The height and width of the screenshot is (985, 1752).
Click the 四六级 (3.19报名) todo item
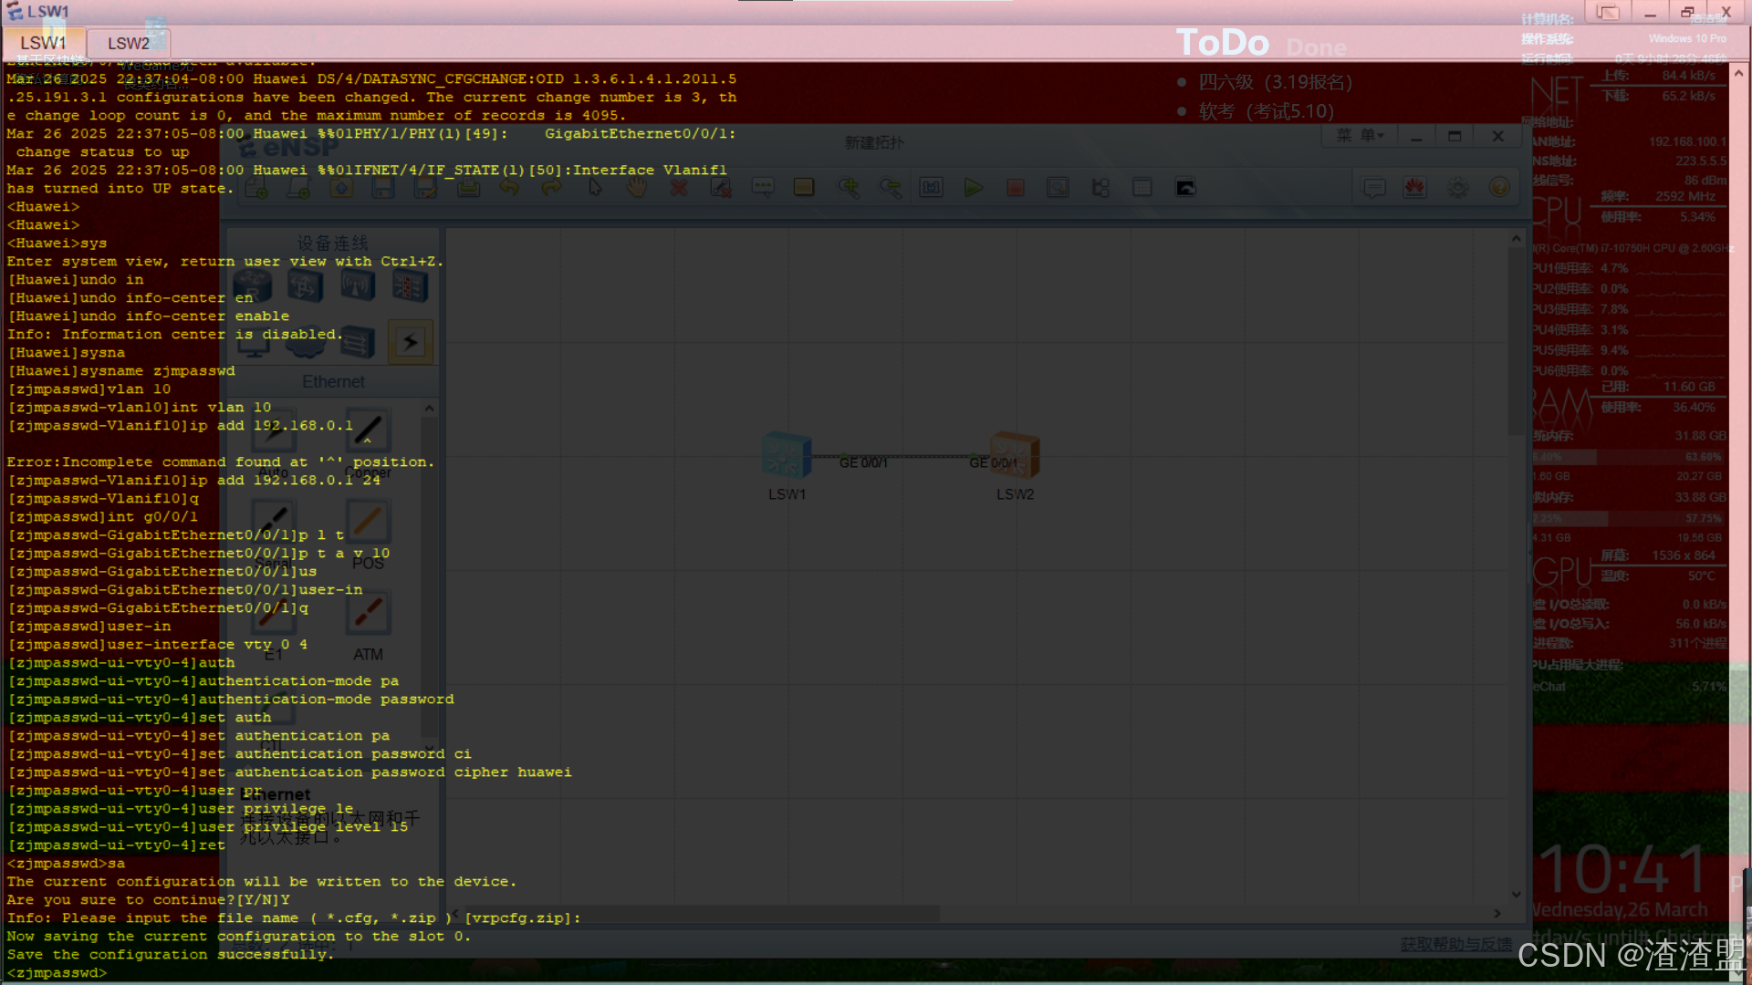click(x=1275, y=82)
